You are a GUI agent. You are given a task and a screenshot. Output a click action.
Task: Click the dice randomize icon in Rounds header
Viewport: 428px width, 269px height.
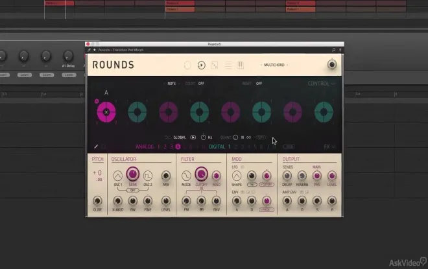(x=215, y=65)
